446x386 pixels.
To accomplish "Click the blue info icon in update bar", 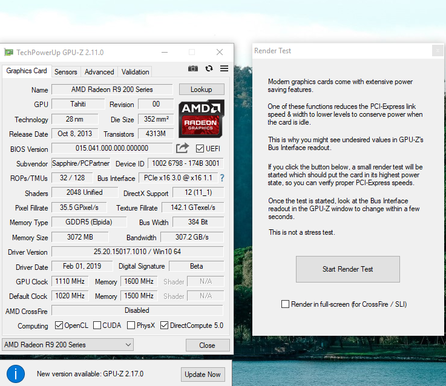I will [16, 374].
